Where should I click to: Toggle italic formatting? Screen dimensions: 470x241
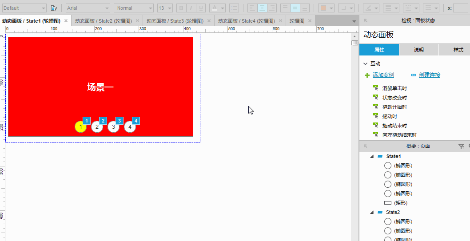191,8
